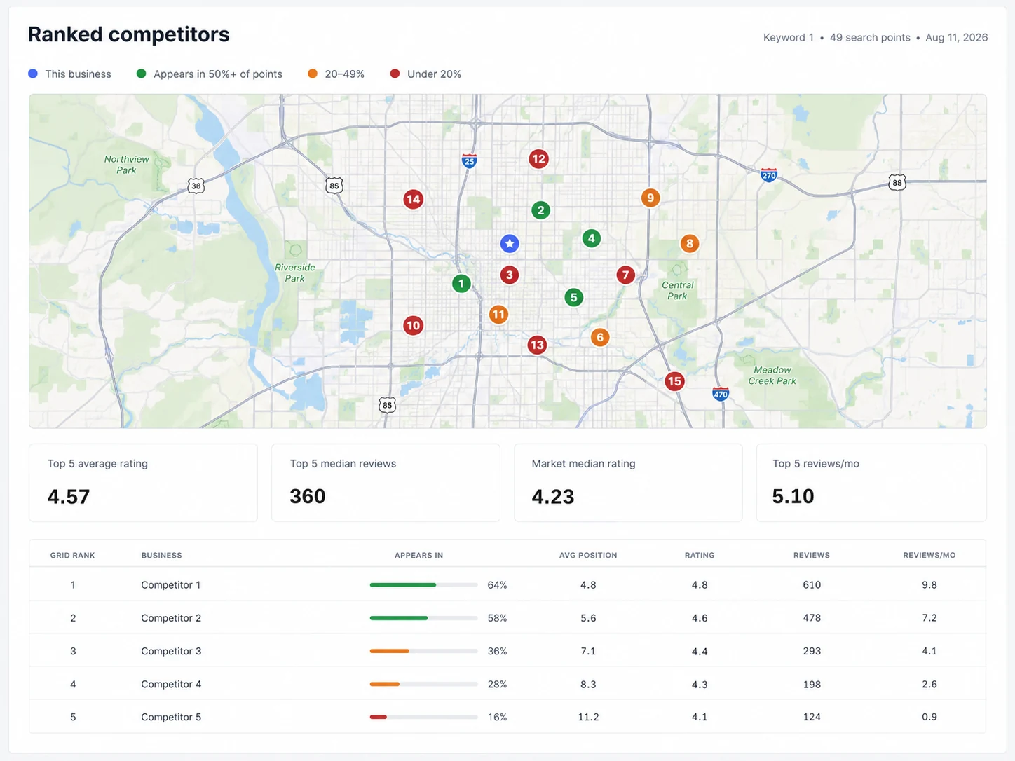Select red map pin number 13
The height and width of the screenshot is (761, 1015).
(x=537, y=345)
